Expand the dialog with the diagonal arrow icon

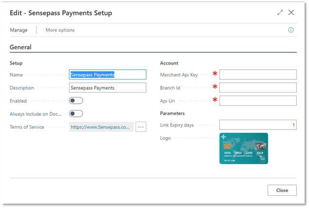pyautogui.click(x=280, y=13)
